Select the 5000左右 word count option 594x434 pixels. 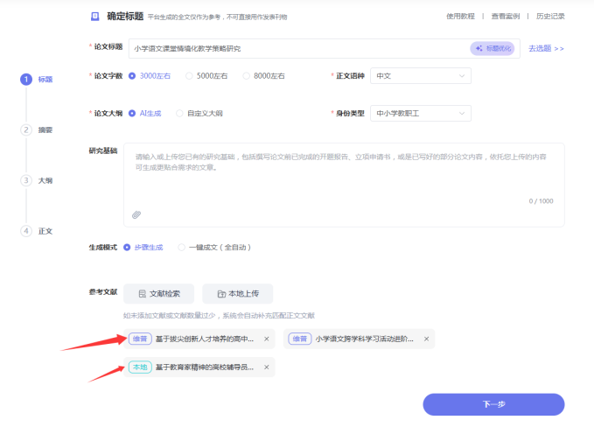point(206,76)
